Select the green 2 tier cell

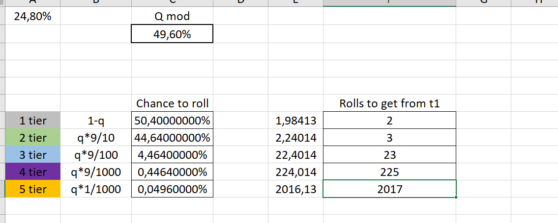coord(33,138)
